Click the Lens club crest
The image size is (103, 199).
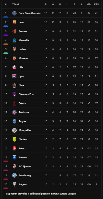click(14, 22)
